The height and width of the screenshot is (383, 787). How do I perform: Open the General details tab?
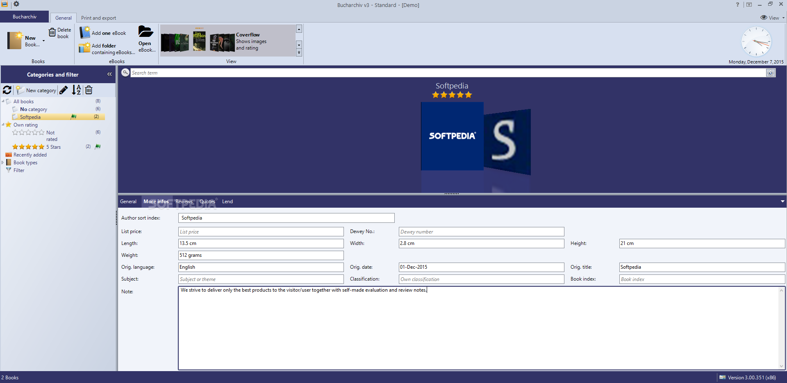coord(128,202)
